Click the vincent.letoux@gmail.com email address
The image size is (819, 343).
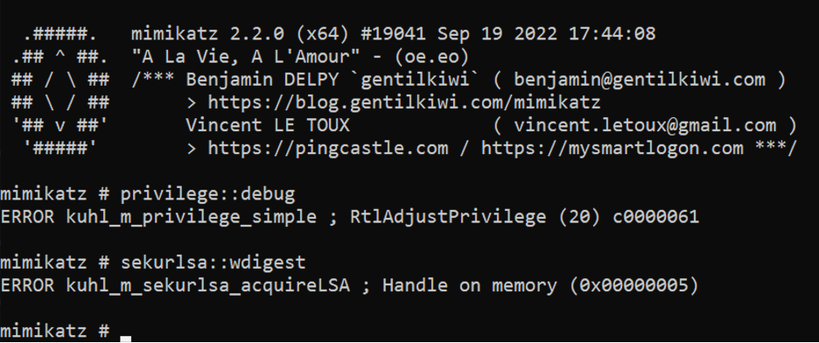click(645, 125)
